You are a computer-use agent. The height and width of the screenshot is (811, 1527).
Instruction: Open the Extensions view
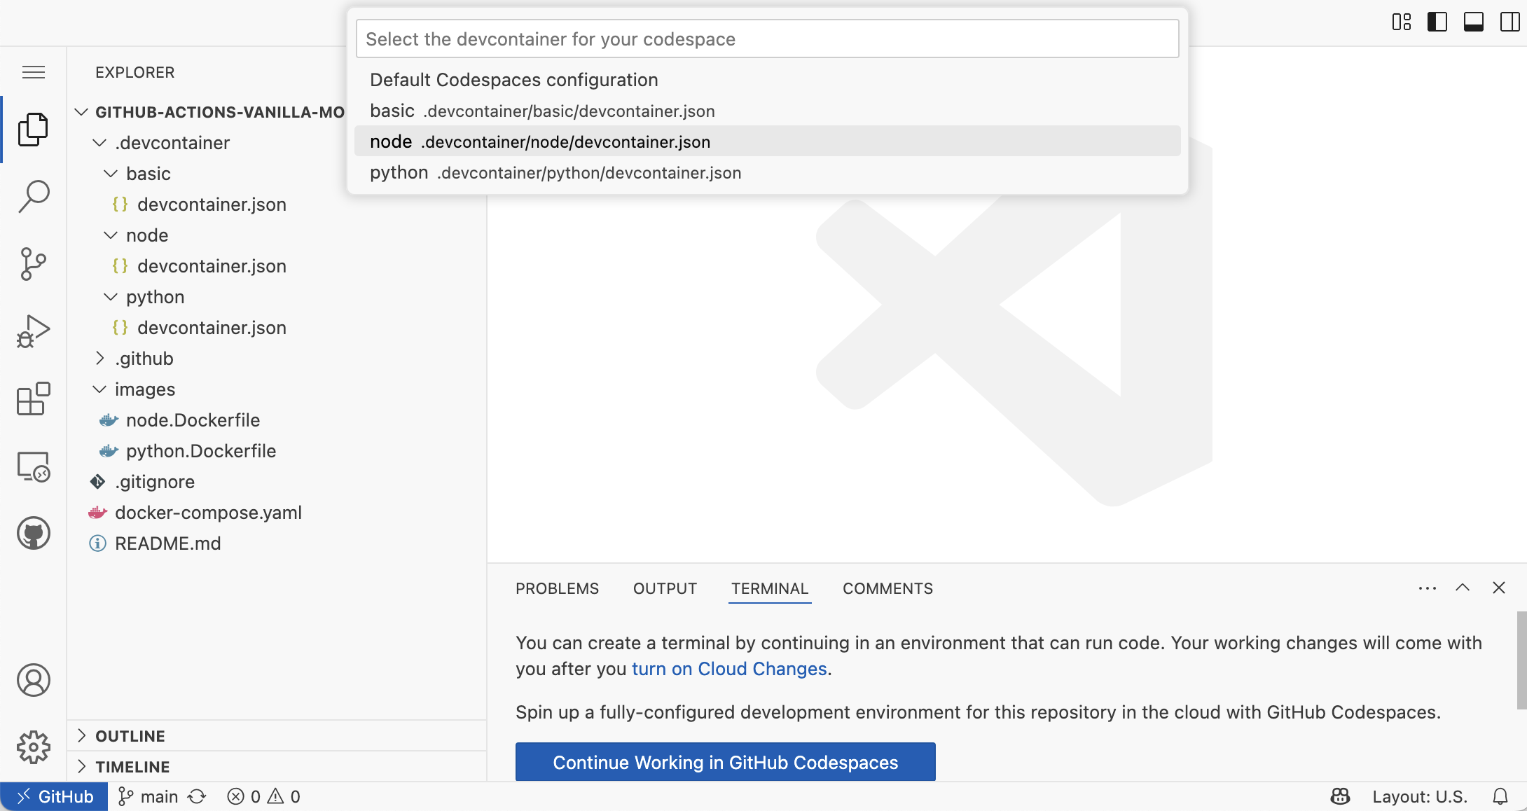pos(33,398)
